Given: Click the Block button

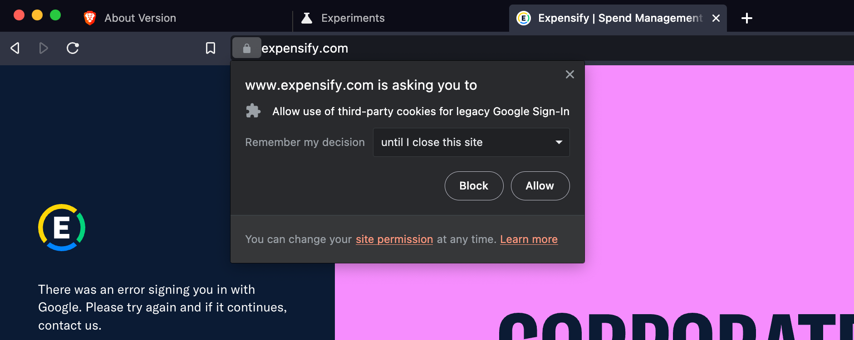Looking at the screenshot, I should click(474, 186).
